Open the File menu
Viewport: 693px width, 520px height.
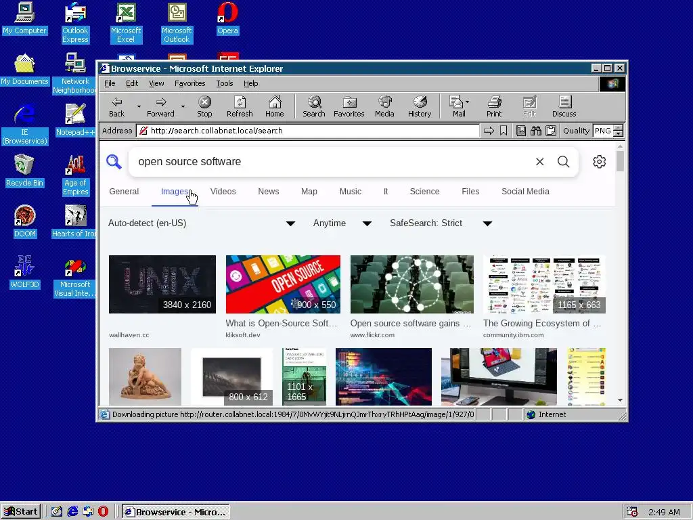click(x=110, y=83)
